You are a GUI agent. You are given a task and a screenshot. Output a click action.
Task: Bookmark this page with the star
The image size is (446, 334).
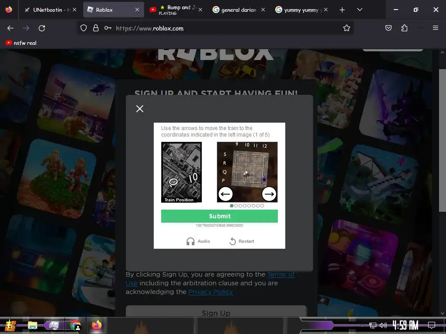pos(346,28)
